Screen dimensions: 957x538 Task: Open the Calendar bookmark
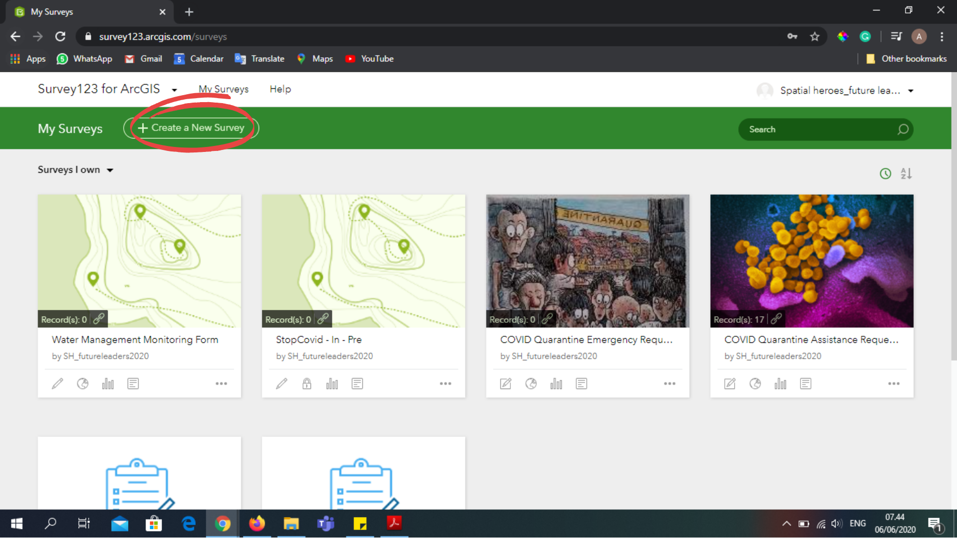[x=198, y=59]
